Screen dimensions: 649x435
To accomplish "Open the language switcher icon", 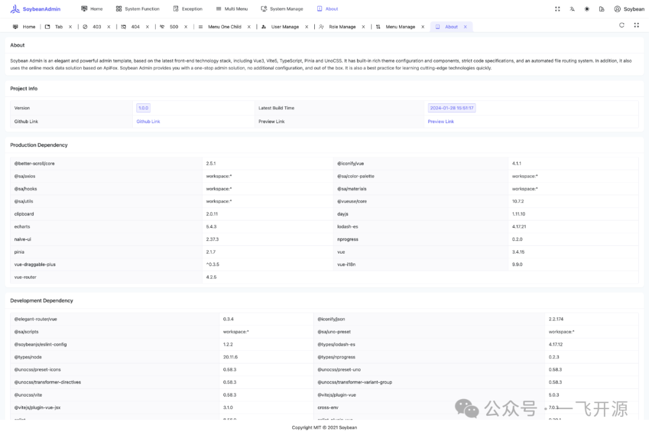I will point(572,9).
